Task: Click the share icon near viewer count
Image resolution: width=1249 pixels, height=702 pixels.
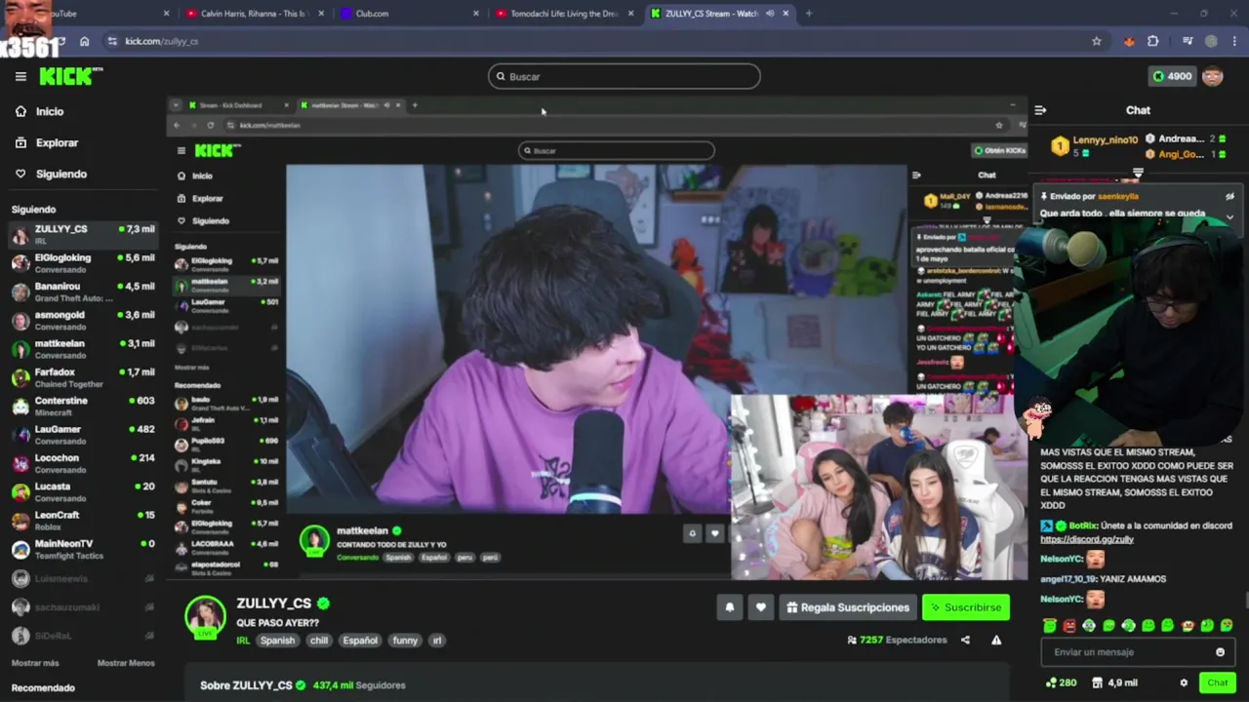Action: (x=965, y=640)
